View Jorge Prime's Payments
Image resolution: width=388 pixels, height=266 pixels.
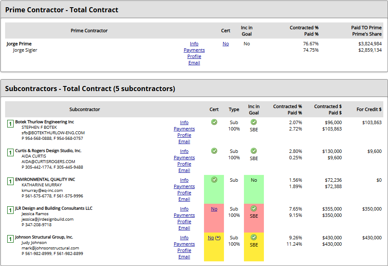tap(194, 50)
